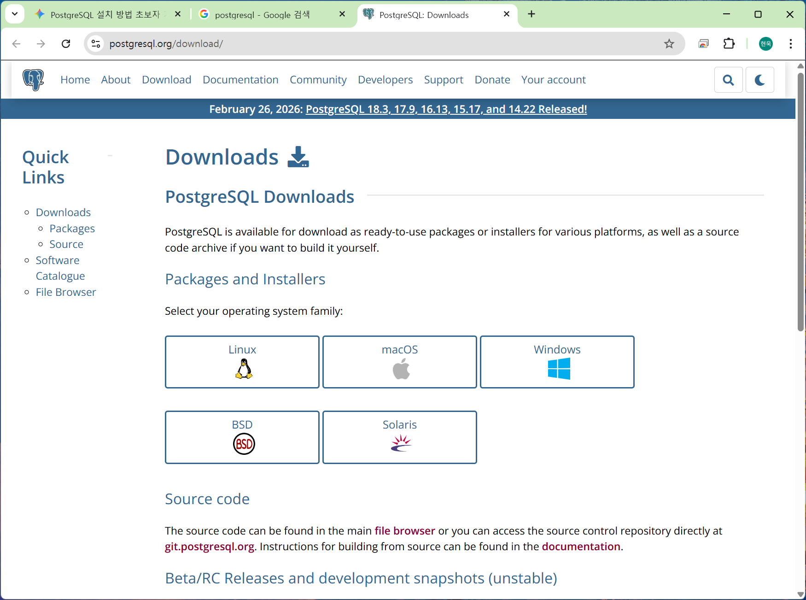This screenshot has width=806, height=600.
Task: Click the scrollbar up arrow
Action: [x=800, y=66]
